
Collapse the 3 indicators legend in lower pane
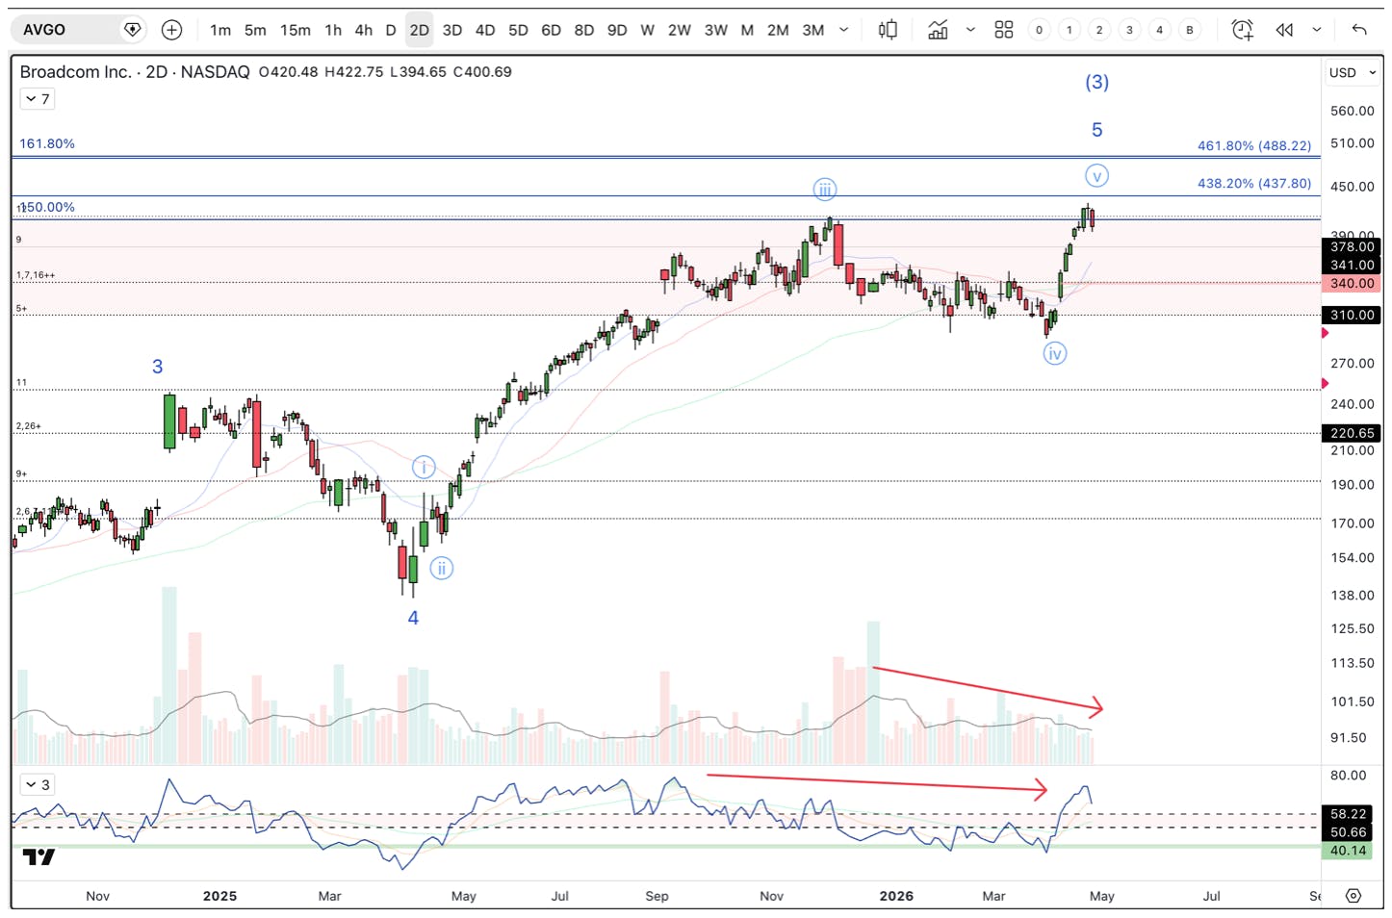[38, 785]
